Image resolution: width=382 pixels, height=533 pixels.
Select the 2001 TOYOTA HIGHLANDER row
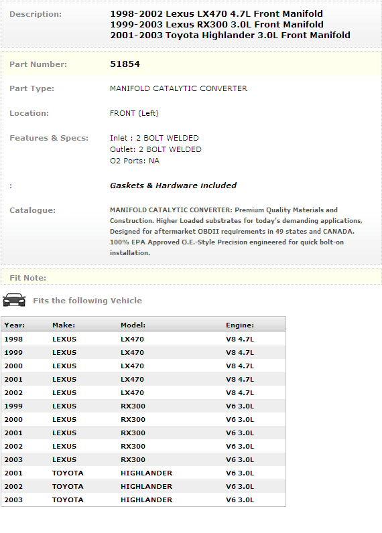tap(143, 473)
